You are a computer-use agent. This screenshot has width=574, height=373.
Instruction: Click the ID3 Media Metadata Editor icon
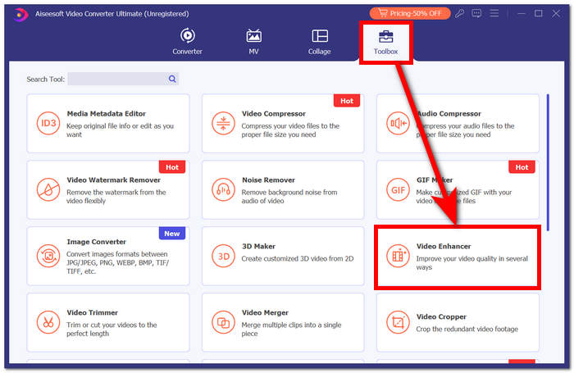[x=48, y=123]
